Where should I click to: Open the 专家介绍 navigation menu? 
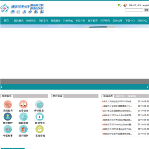(80, 21)
